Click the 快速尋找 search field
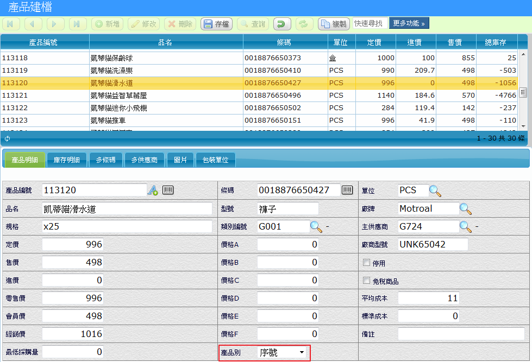Viewport: 532px width, 362px height. pyautogui.click(x=370, y=23)
